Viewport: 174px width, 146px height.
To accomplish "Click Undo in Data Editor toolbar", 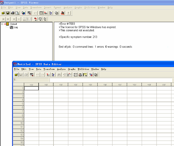I will click(38, 75).
